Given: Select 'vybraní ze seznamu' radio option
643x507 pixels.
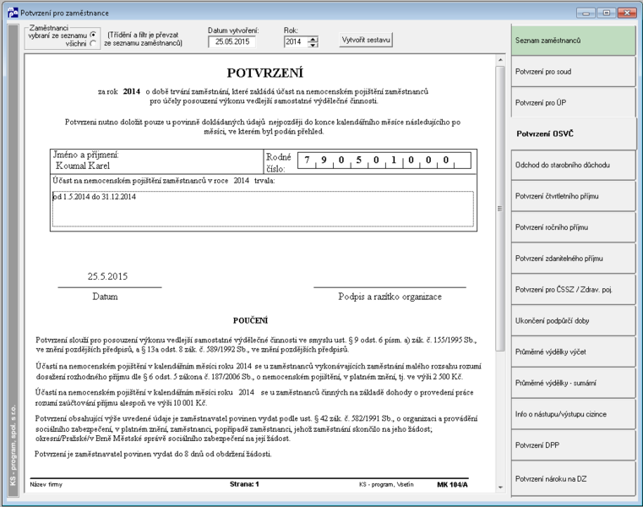Looking at the screenshot, I should click(x=93, y=35).
